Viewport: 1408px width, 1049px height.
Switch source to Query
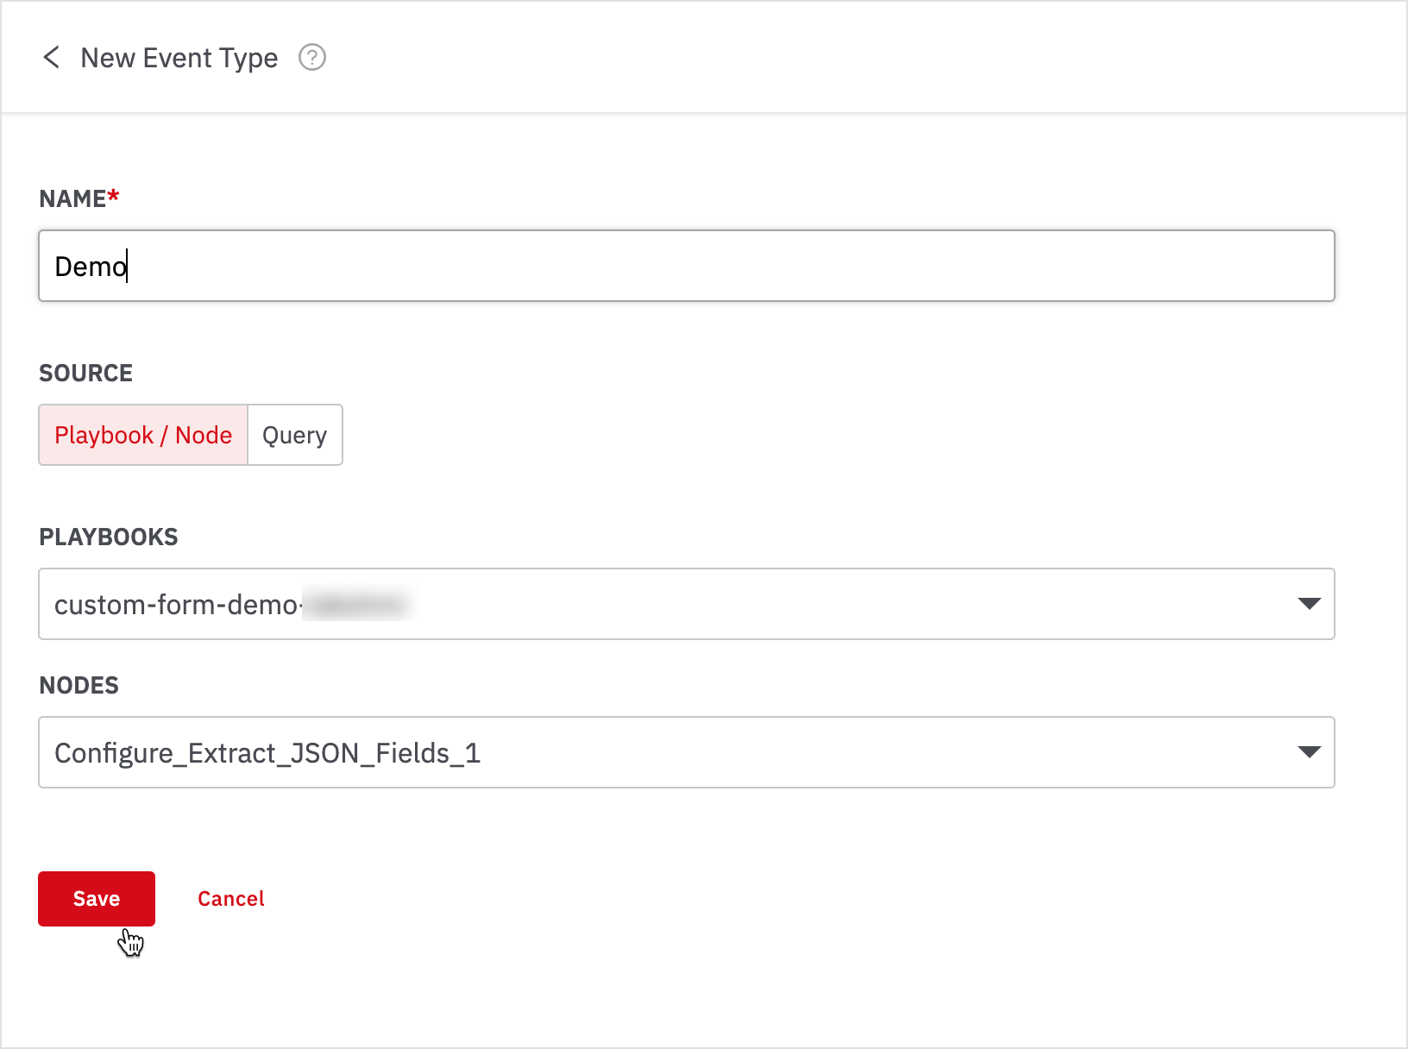pos(295,435)
